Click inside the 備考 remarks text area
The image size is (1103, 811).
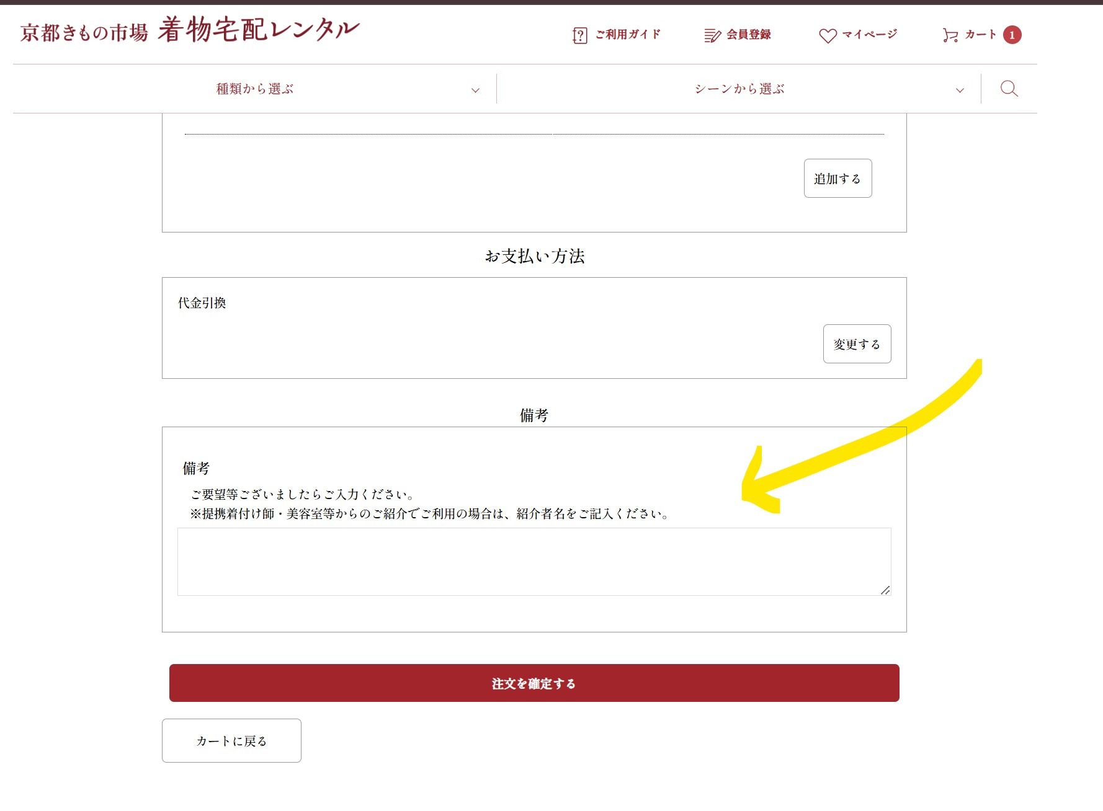coord(534,561)
